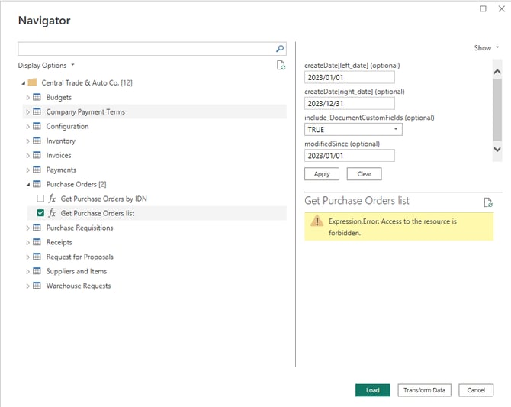Click the Clear button
The image size is (511, 407).
point(364,174)
